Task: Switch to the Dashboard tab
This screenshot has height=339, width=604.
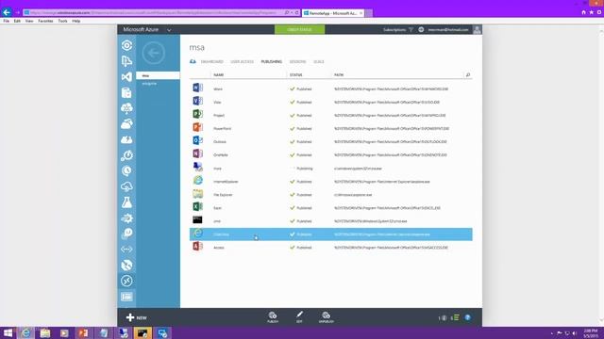Action: [211, 62]
